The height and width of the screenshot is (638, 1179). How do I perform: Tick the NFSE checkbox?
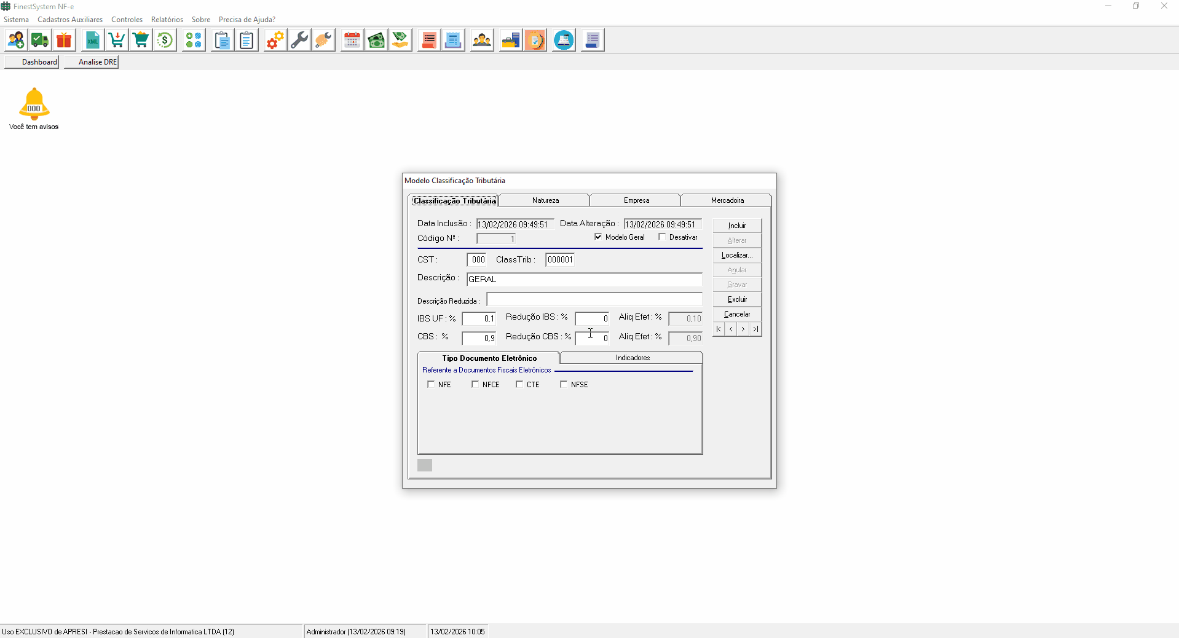coord(564,385)
